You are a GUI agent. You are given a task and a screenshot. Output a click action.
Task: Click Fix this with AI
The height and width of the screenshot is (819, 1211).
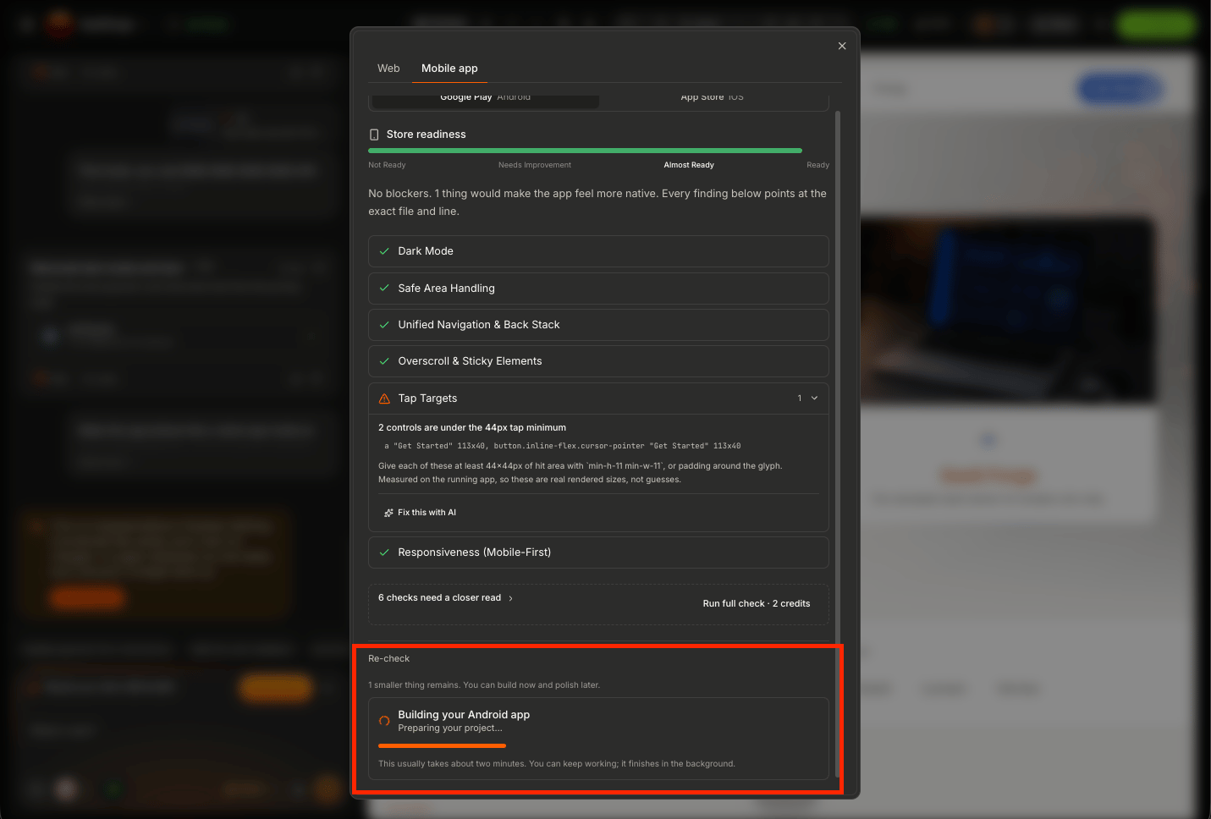click(x=421, y=513)
